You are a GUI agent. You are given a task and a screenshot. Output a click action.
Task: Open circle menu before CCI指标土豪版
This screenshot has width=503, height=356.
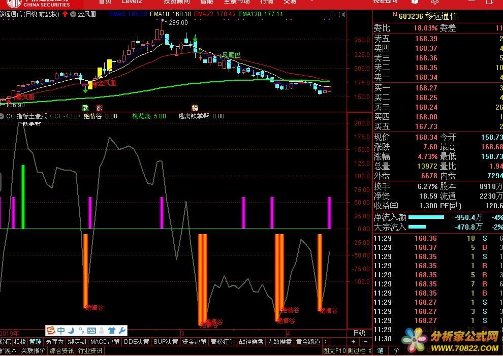2,116
